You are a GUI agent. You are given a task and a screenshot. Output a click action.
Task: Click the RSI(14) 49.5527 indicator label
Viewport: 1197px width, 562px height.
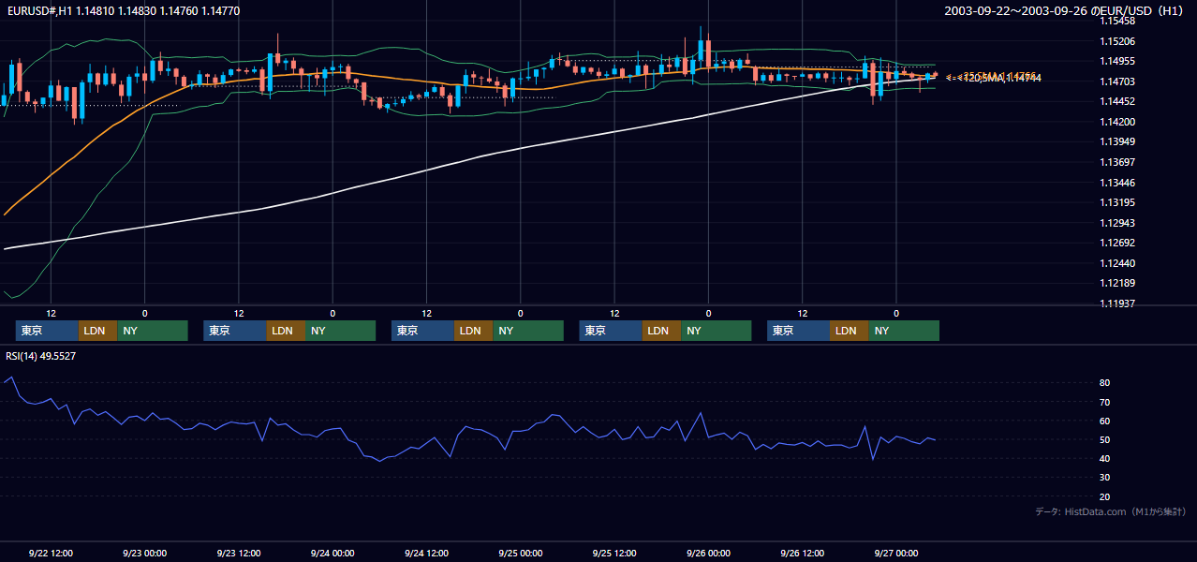(x=41, y=356)
